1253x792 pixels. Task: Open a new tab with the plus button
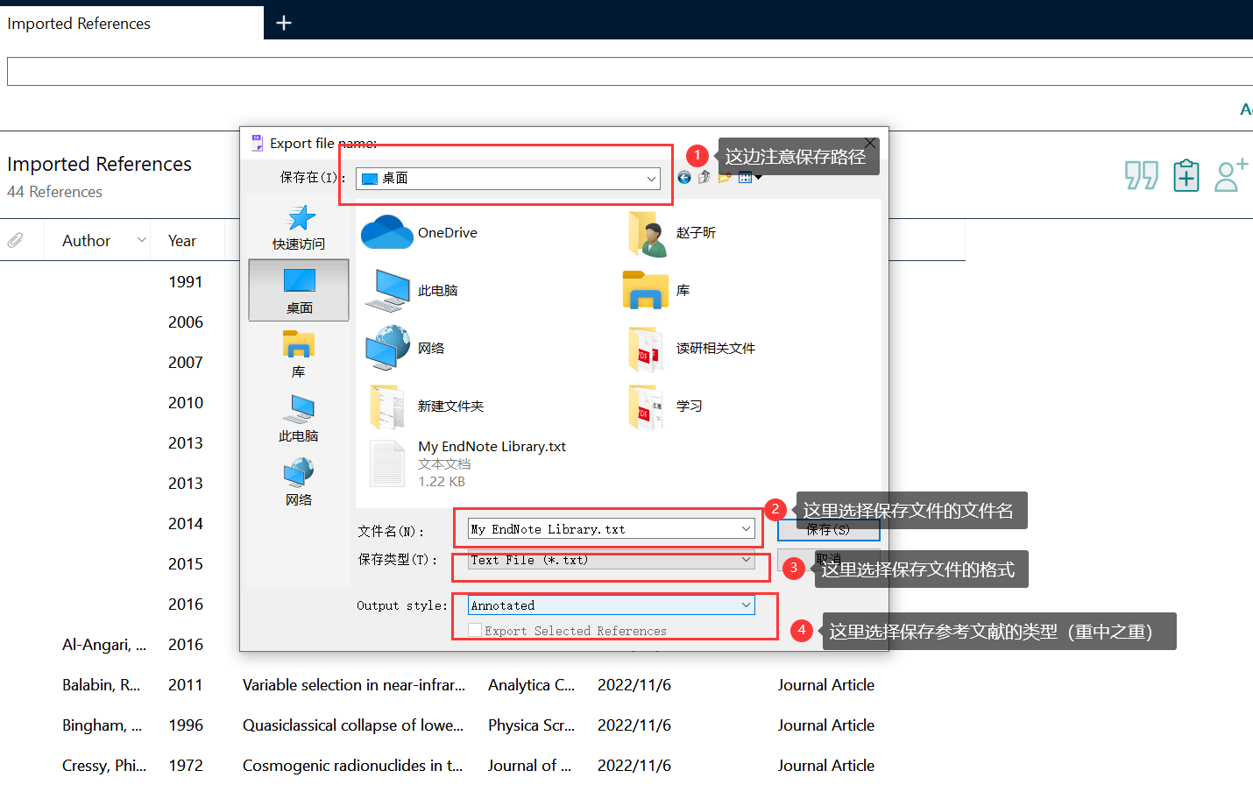click(x=284, y=23)
